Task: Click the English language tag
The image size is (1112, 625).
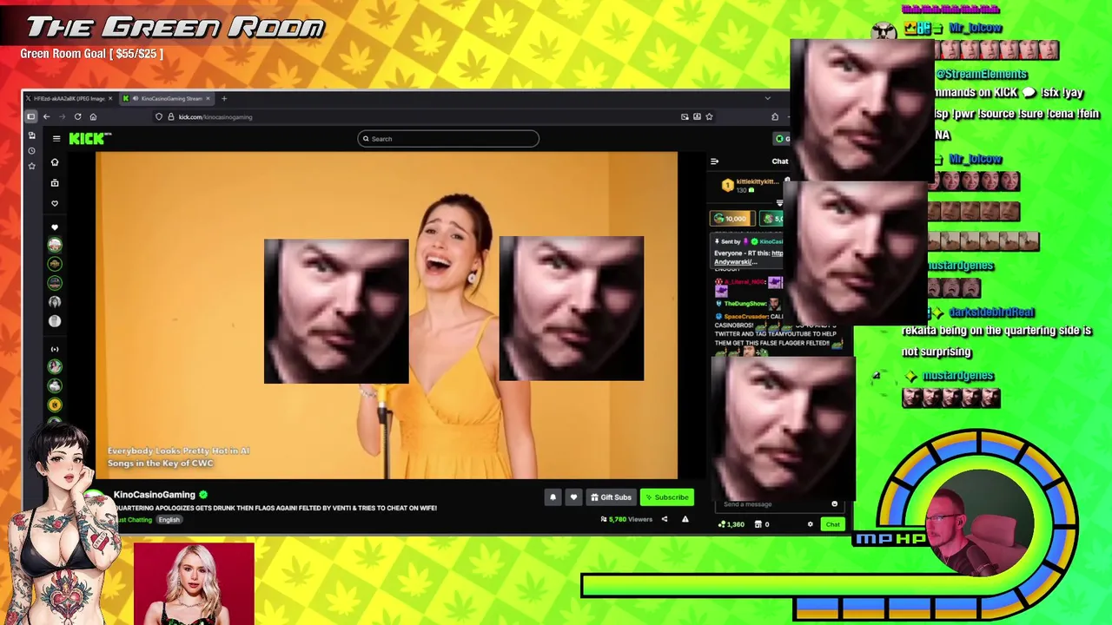Action: [169, 520]
